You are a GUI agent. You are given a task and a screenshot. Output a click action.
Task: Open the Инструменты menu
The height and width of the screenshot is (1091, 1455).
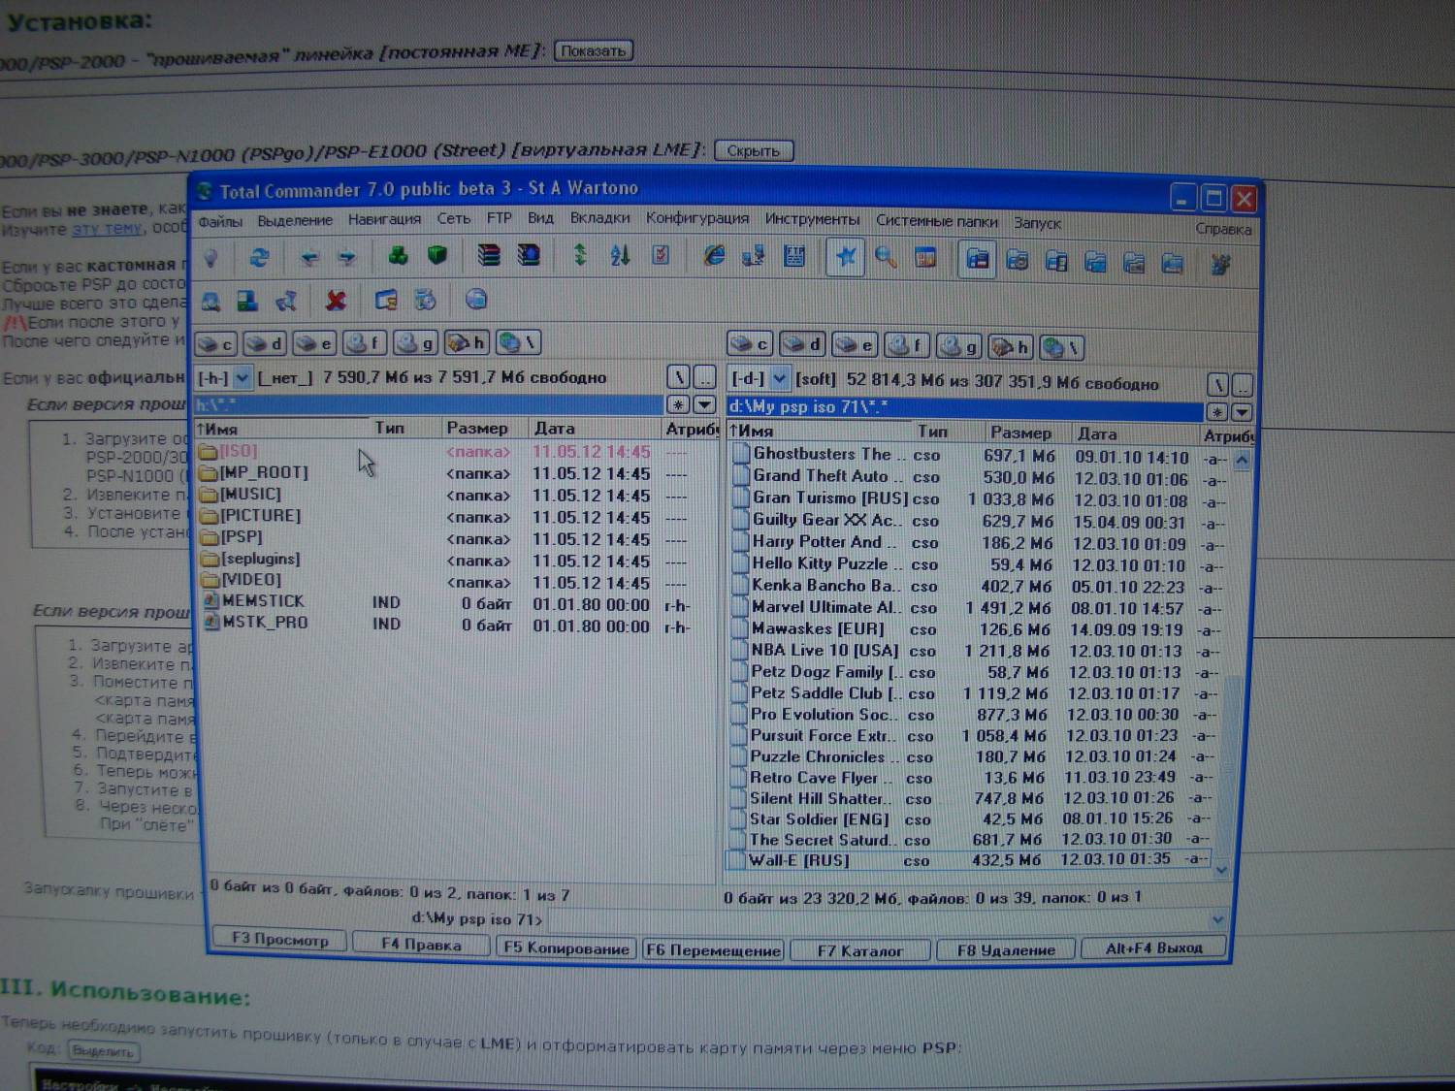811,220
